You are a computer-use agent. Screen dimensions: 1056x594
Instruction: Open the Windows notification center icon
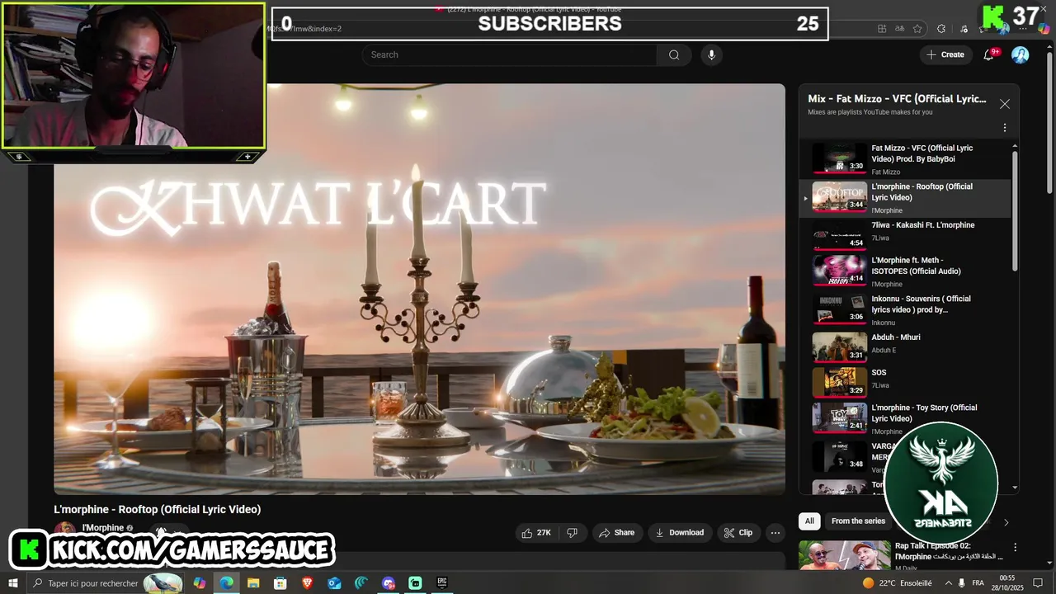(x=1038, y=585)
